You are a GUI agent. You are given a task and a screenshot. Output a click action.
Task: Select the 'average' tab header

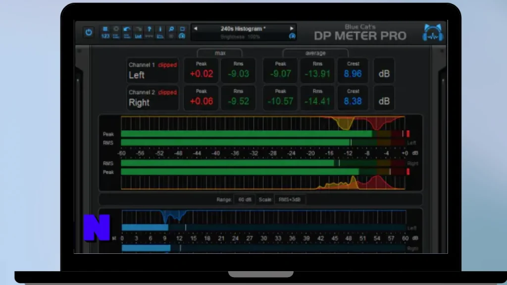click(315, 53)
